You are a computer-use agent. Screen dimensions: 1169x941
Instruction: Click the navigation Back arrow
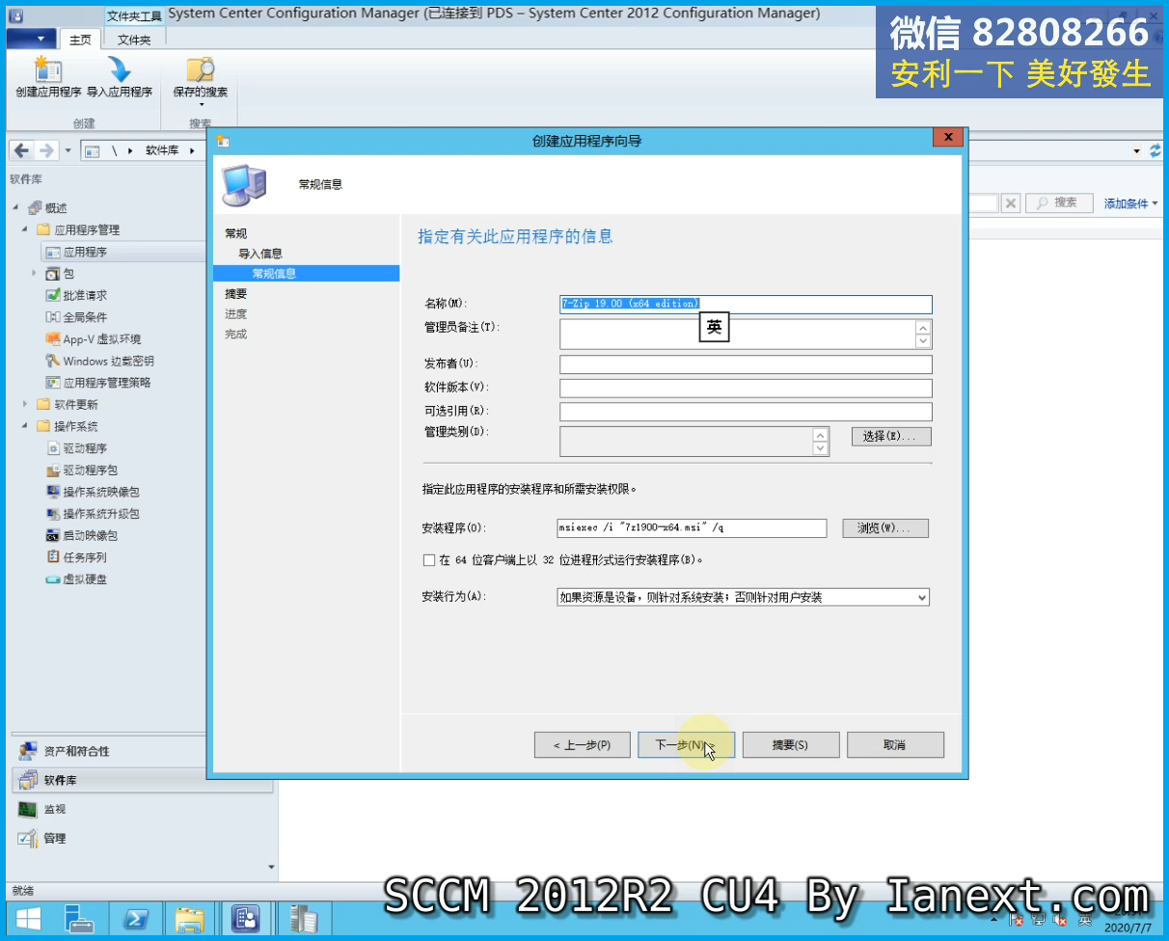[x=21, y=150]
